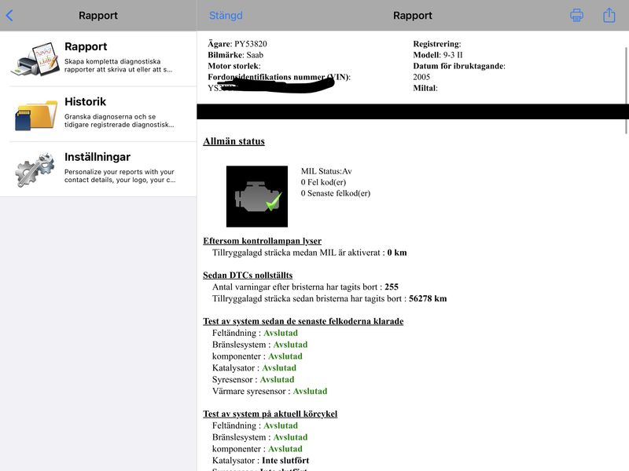
Task: Select owner value 'PY53820'
Action: pos(250,44)
